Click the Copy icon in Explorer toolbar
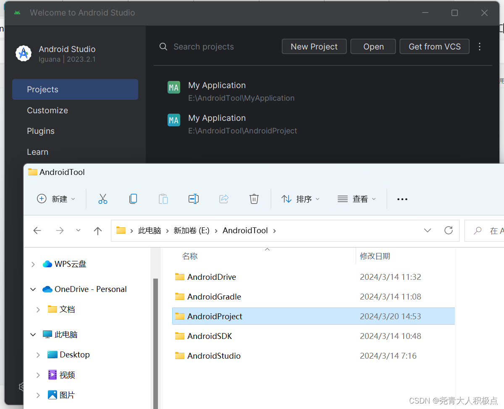 [133, 199]
